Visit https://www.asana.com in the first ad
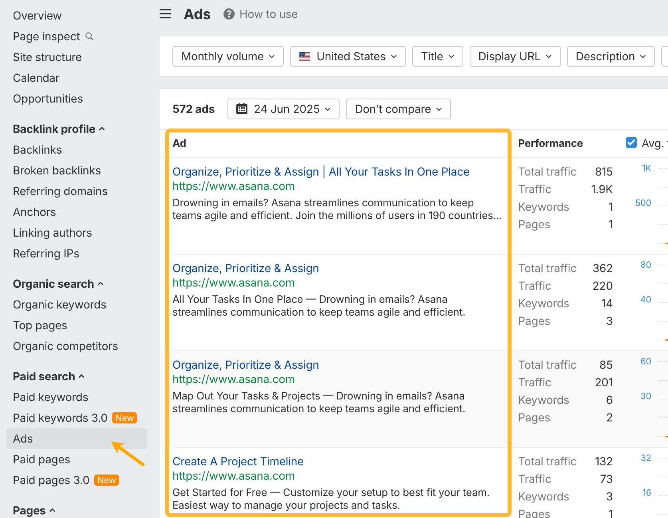 tap(233, 186)
